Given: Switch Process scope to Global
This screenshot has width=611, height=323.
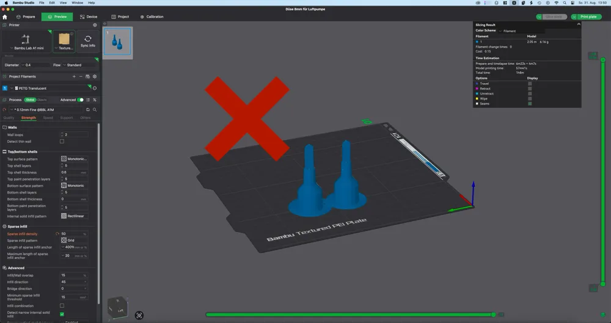Looking at the screenshot, I should coord(30,100).
